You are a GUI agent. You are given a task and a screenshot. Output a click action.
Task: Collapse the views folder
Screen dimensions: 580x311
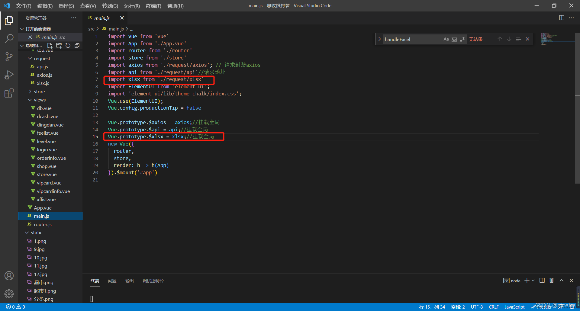(40, 100)
